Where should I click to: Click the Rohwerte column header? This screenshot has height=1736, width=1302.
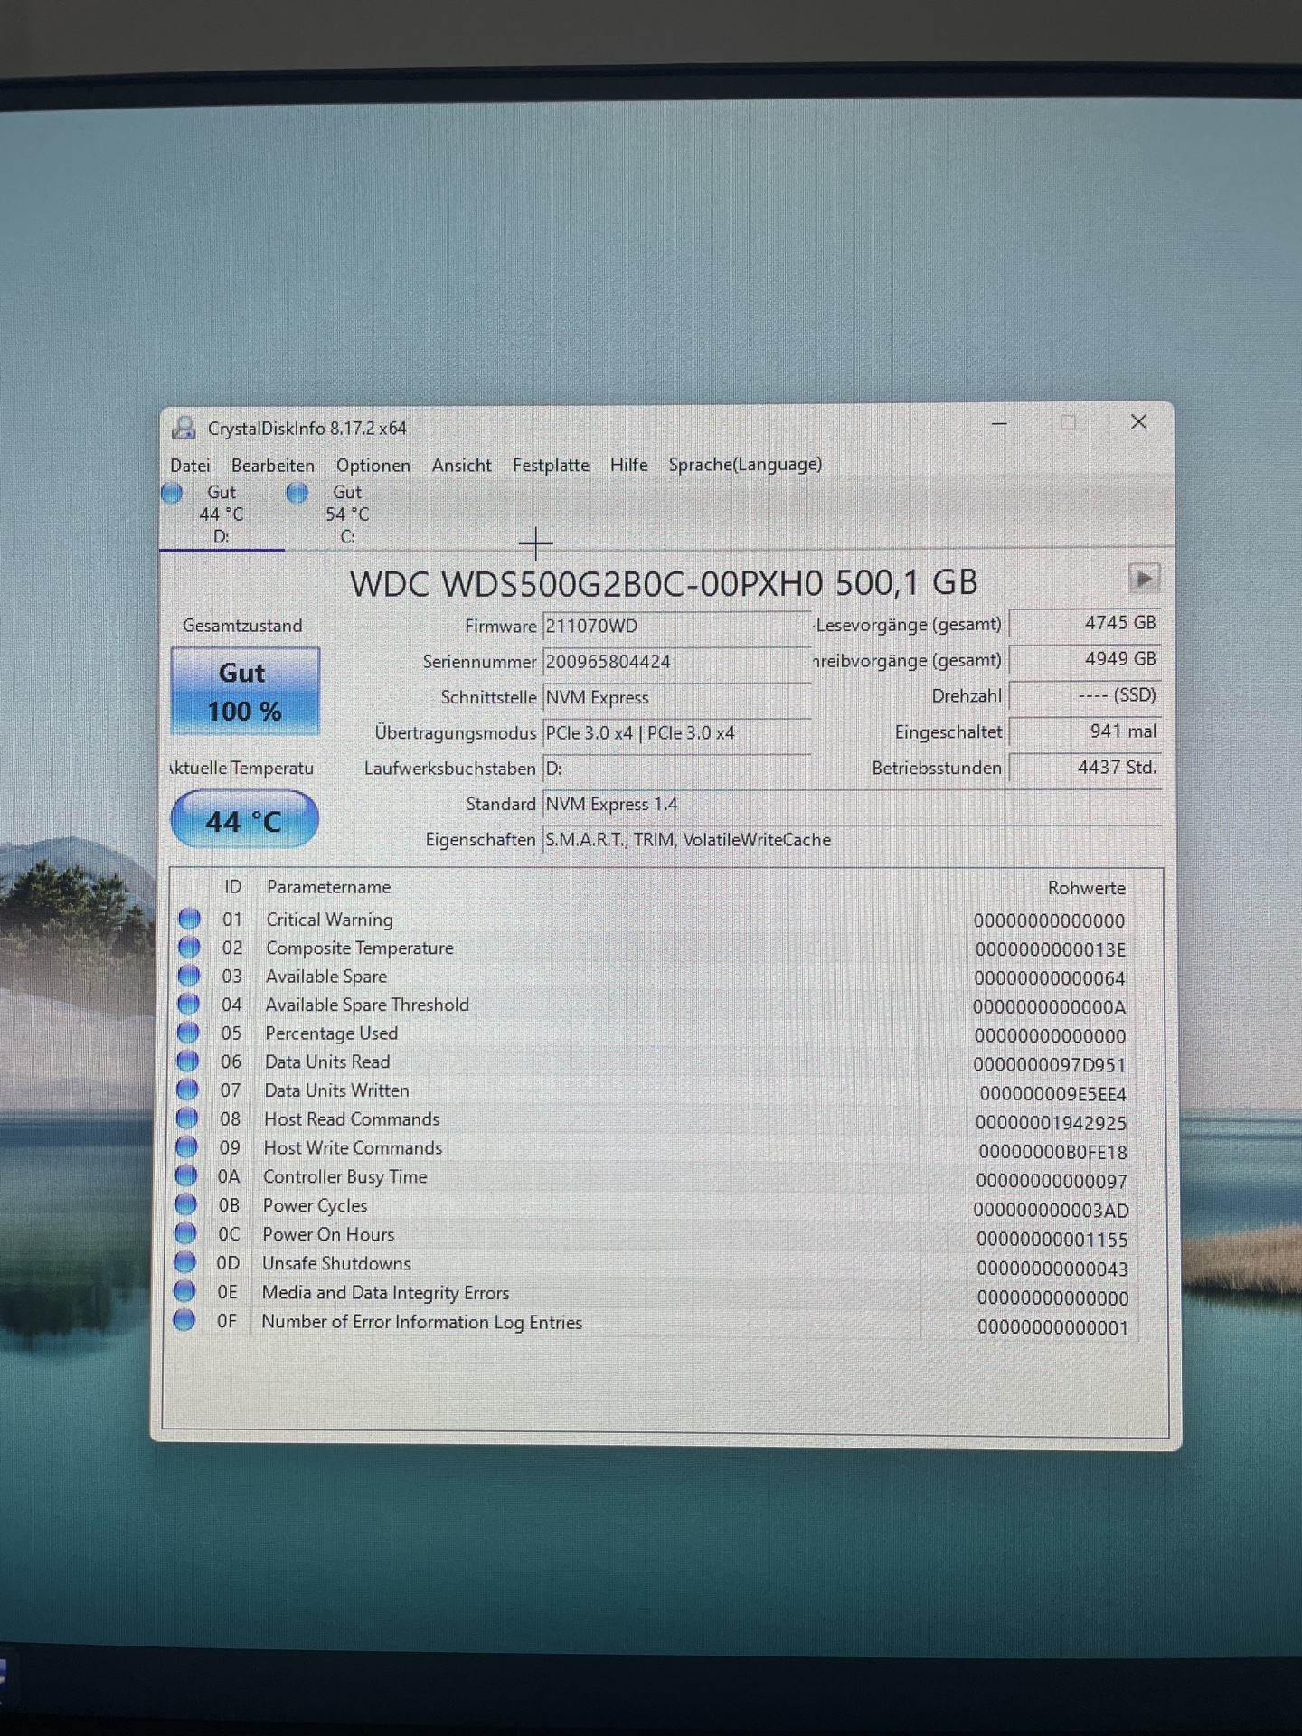pos(1087,888)
